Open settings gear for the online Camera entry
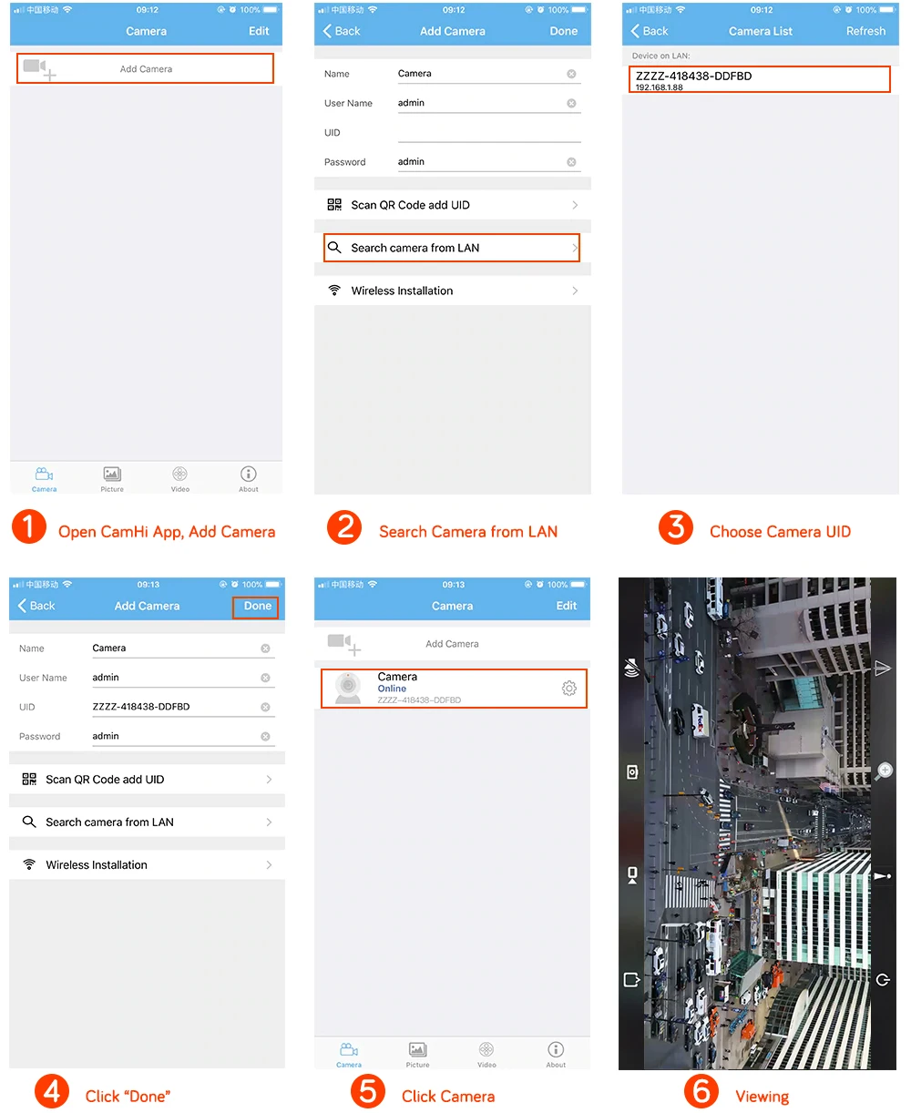The height and width of the screenshot is (1113, 911). click(x=569, y=689)
